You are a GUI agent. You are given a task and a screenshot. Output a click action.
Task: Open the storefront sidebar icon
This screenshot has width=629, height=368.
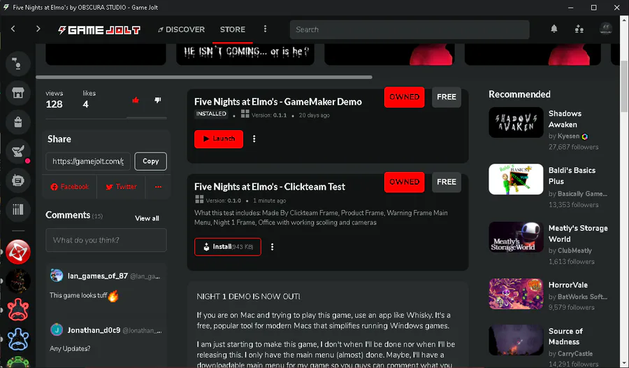pos(17,93)
